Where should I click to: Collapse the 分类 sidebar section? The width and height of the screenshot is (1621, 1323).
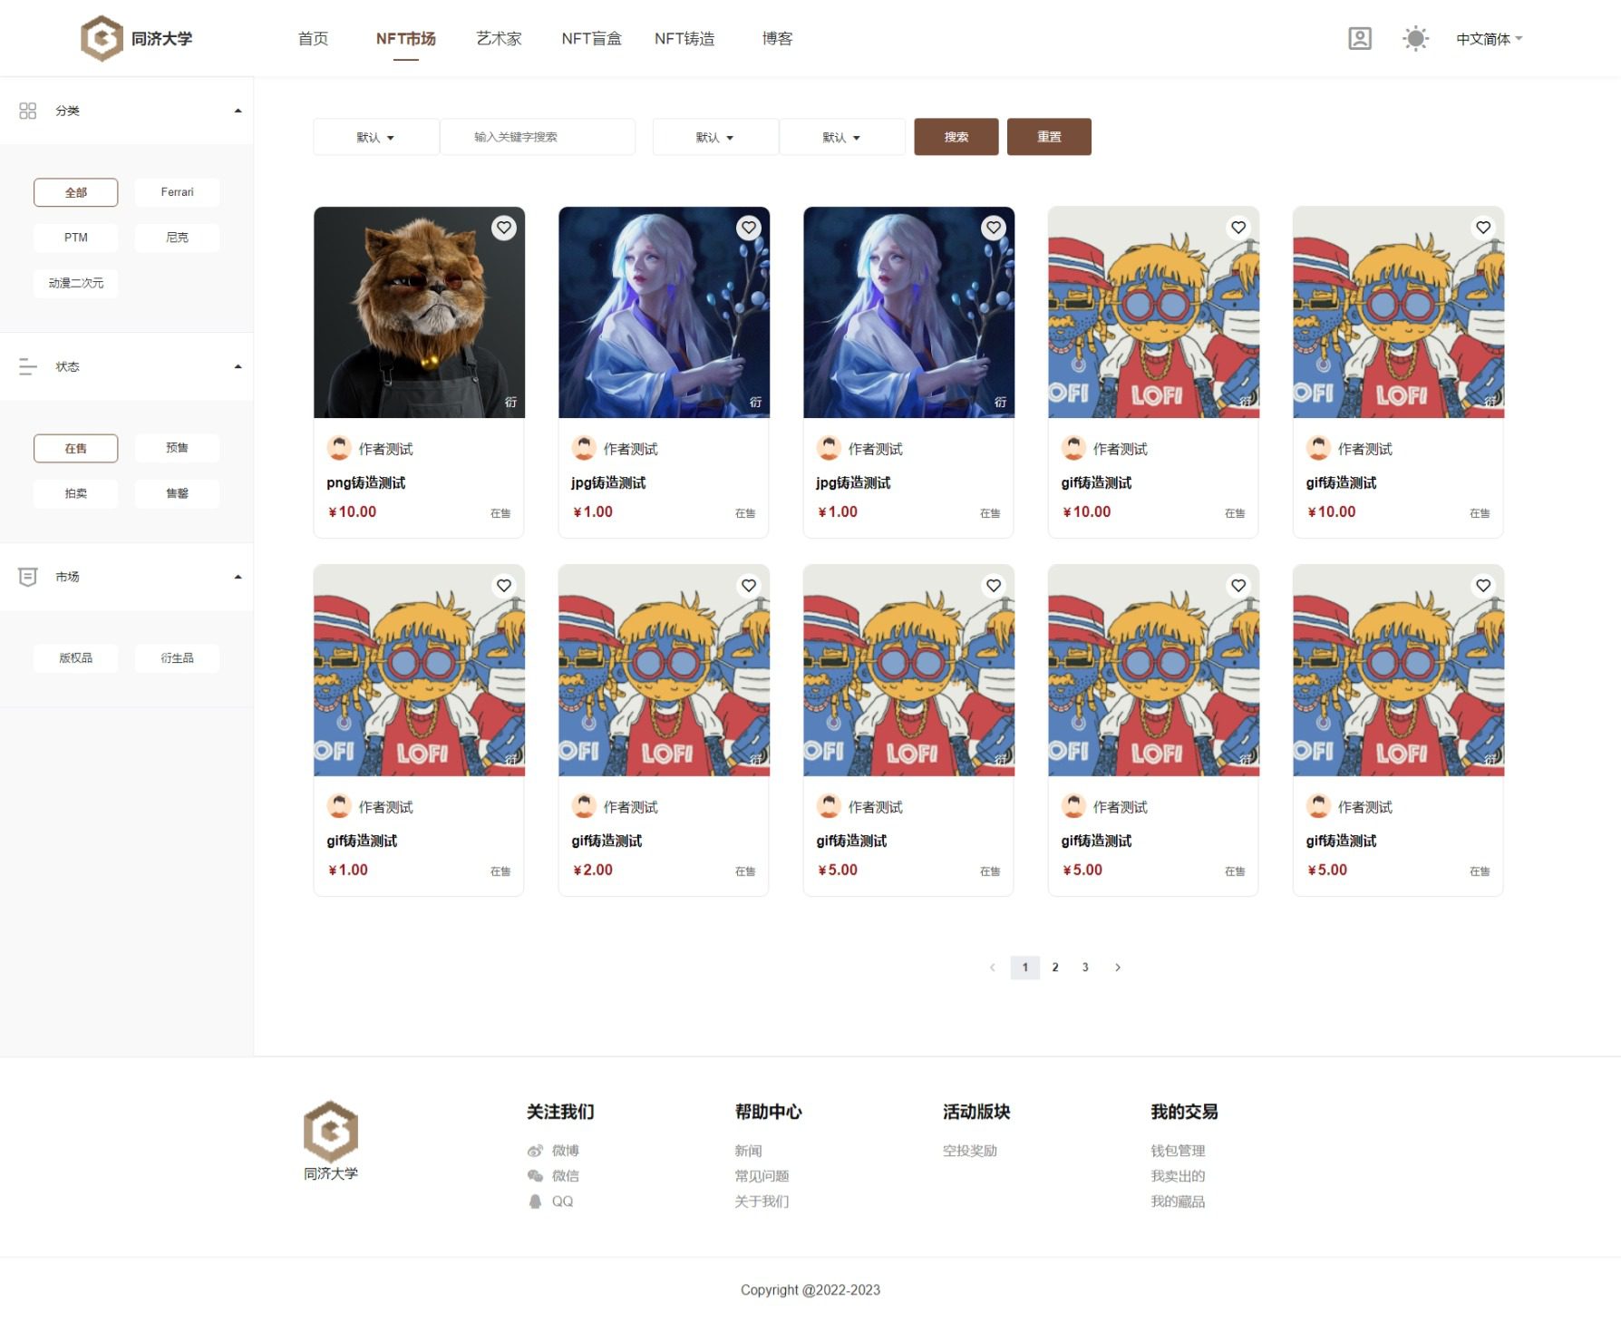coord(238,111)
